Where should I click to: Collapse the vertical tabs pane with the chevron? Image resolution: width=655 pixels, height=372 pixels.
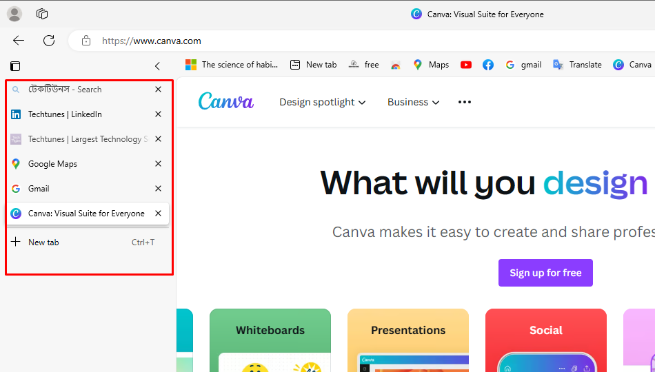(x=157, y=66)
